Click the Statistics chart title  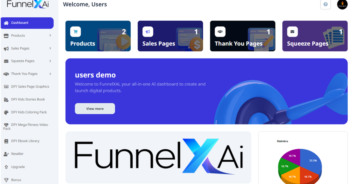[282, 141]
